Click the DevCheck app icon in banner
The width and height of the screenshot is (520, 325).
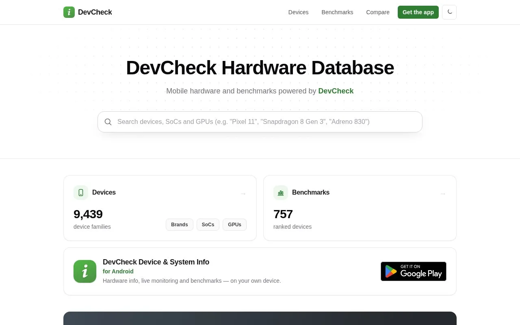point(85,271)
